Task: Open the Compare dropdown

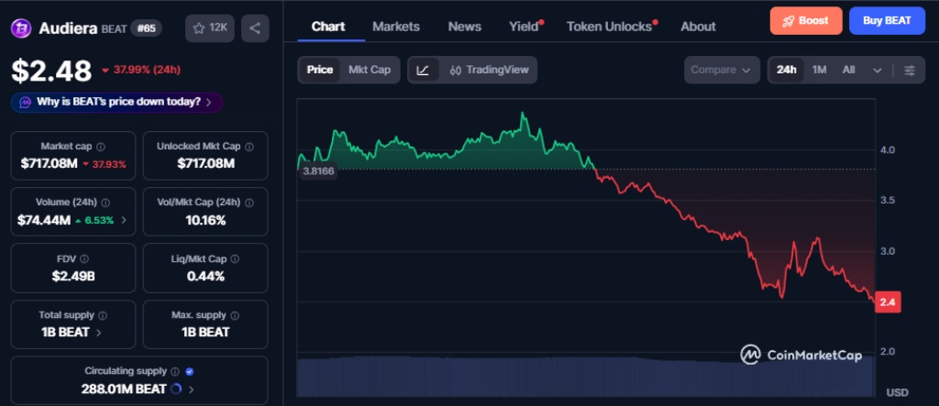Action: [722, 70]
